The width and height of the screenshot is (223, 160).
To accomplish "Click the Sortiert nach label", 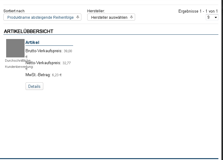I will pos(14,11).
